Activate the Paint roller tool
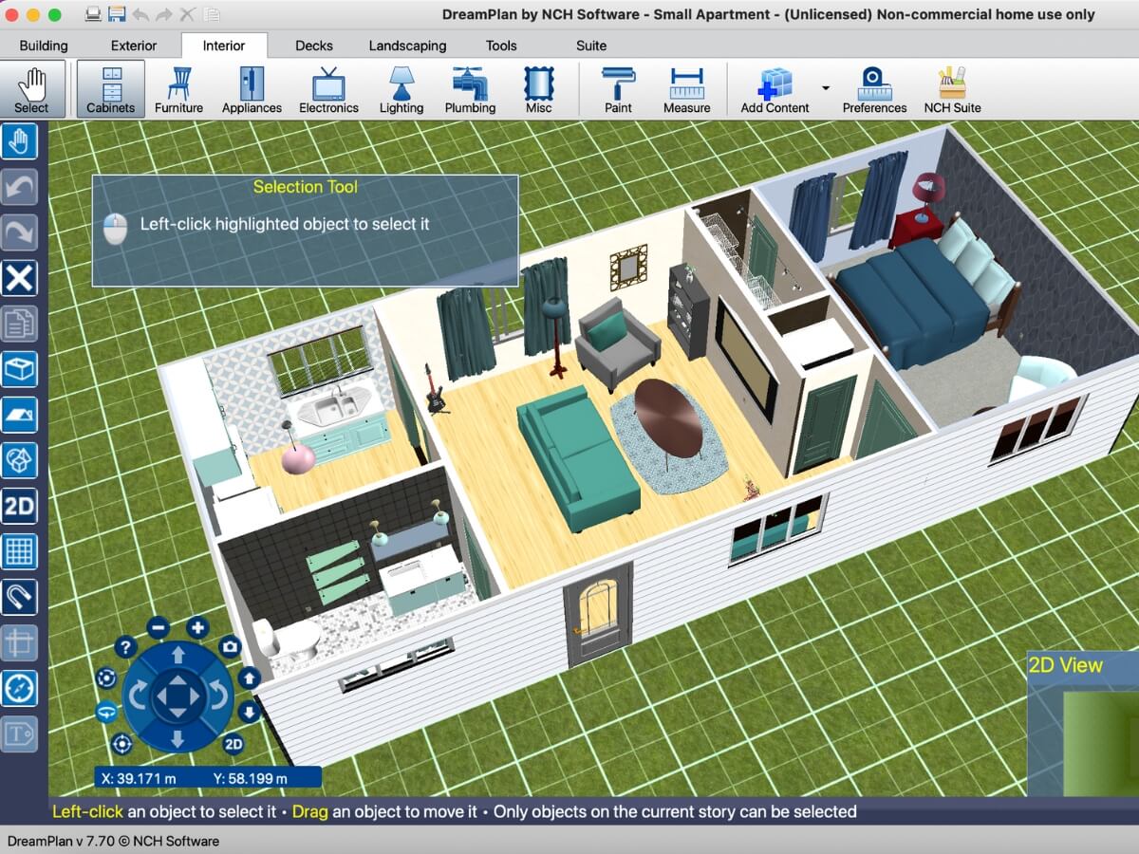Screen dimensions: 1139x854 pos(618,90)
